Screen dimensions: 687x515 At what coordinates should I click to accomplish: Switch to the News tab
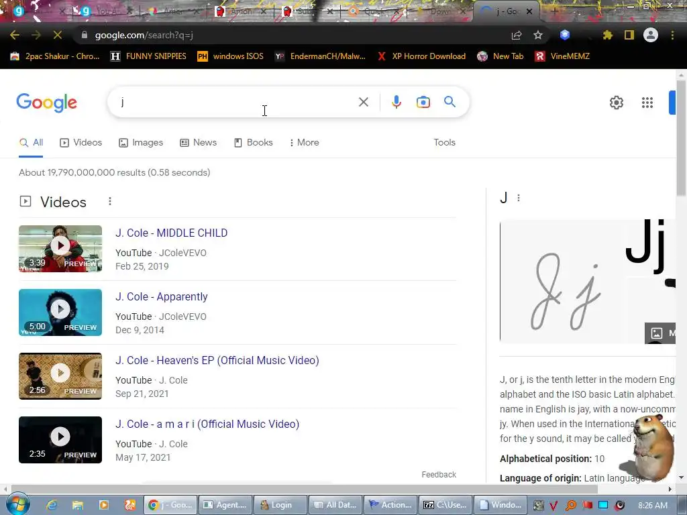198,142
